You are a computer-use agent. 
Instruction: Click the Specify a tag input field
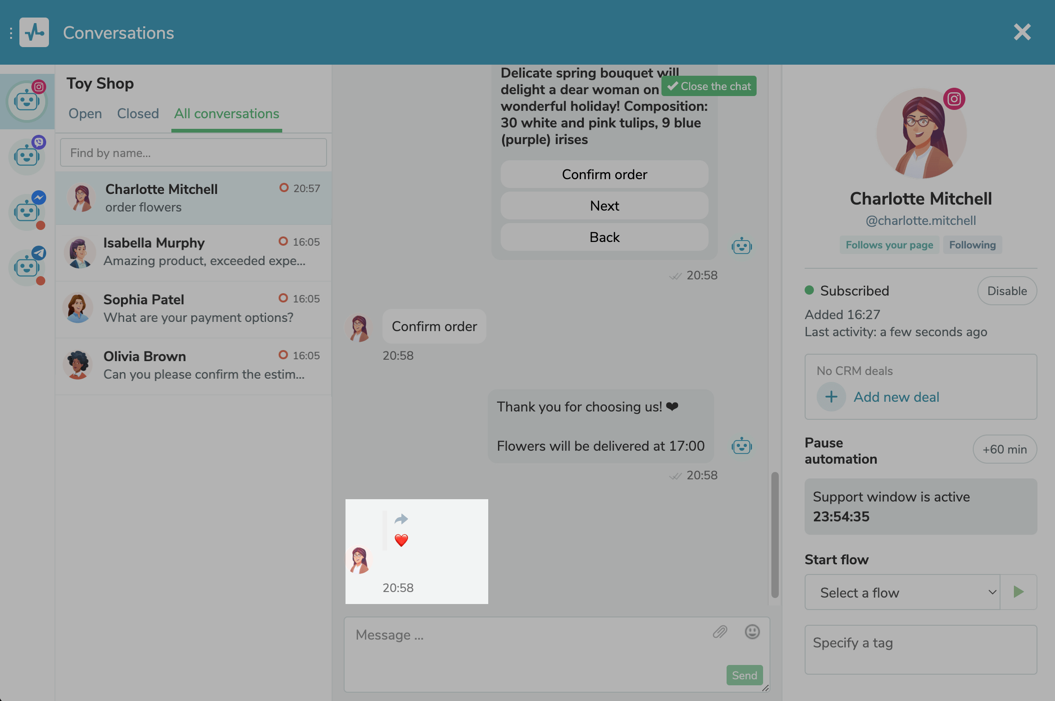pyautogui.click(x=921, y=649)
